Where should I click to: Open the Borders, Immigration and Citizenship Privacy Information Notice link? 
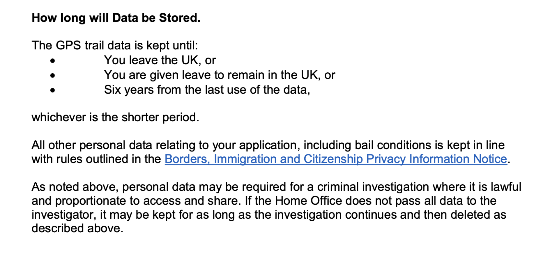pyautogui.click(x=336, y=159)
